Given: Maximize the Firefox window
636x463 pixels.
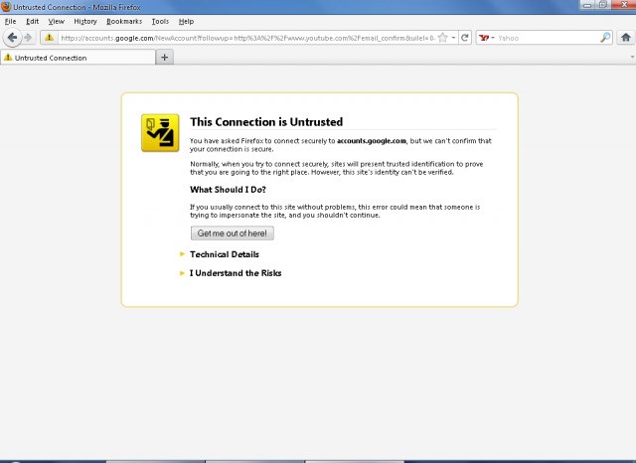Looking at the screenshot, I should pyautogui.click(x=603, y=5).
